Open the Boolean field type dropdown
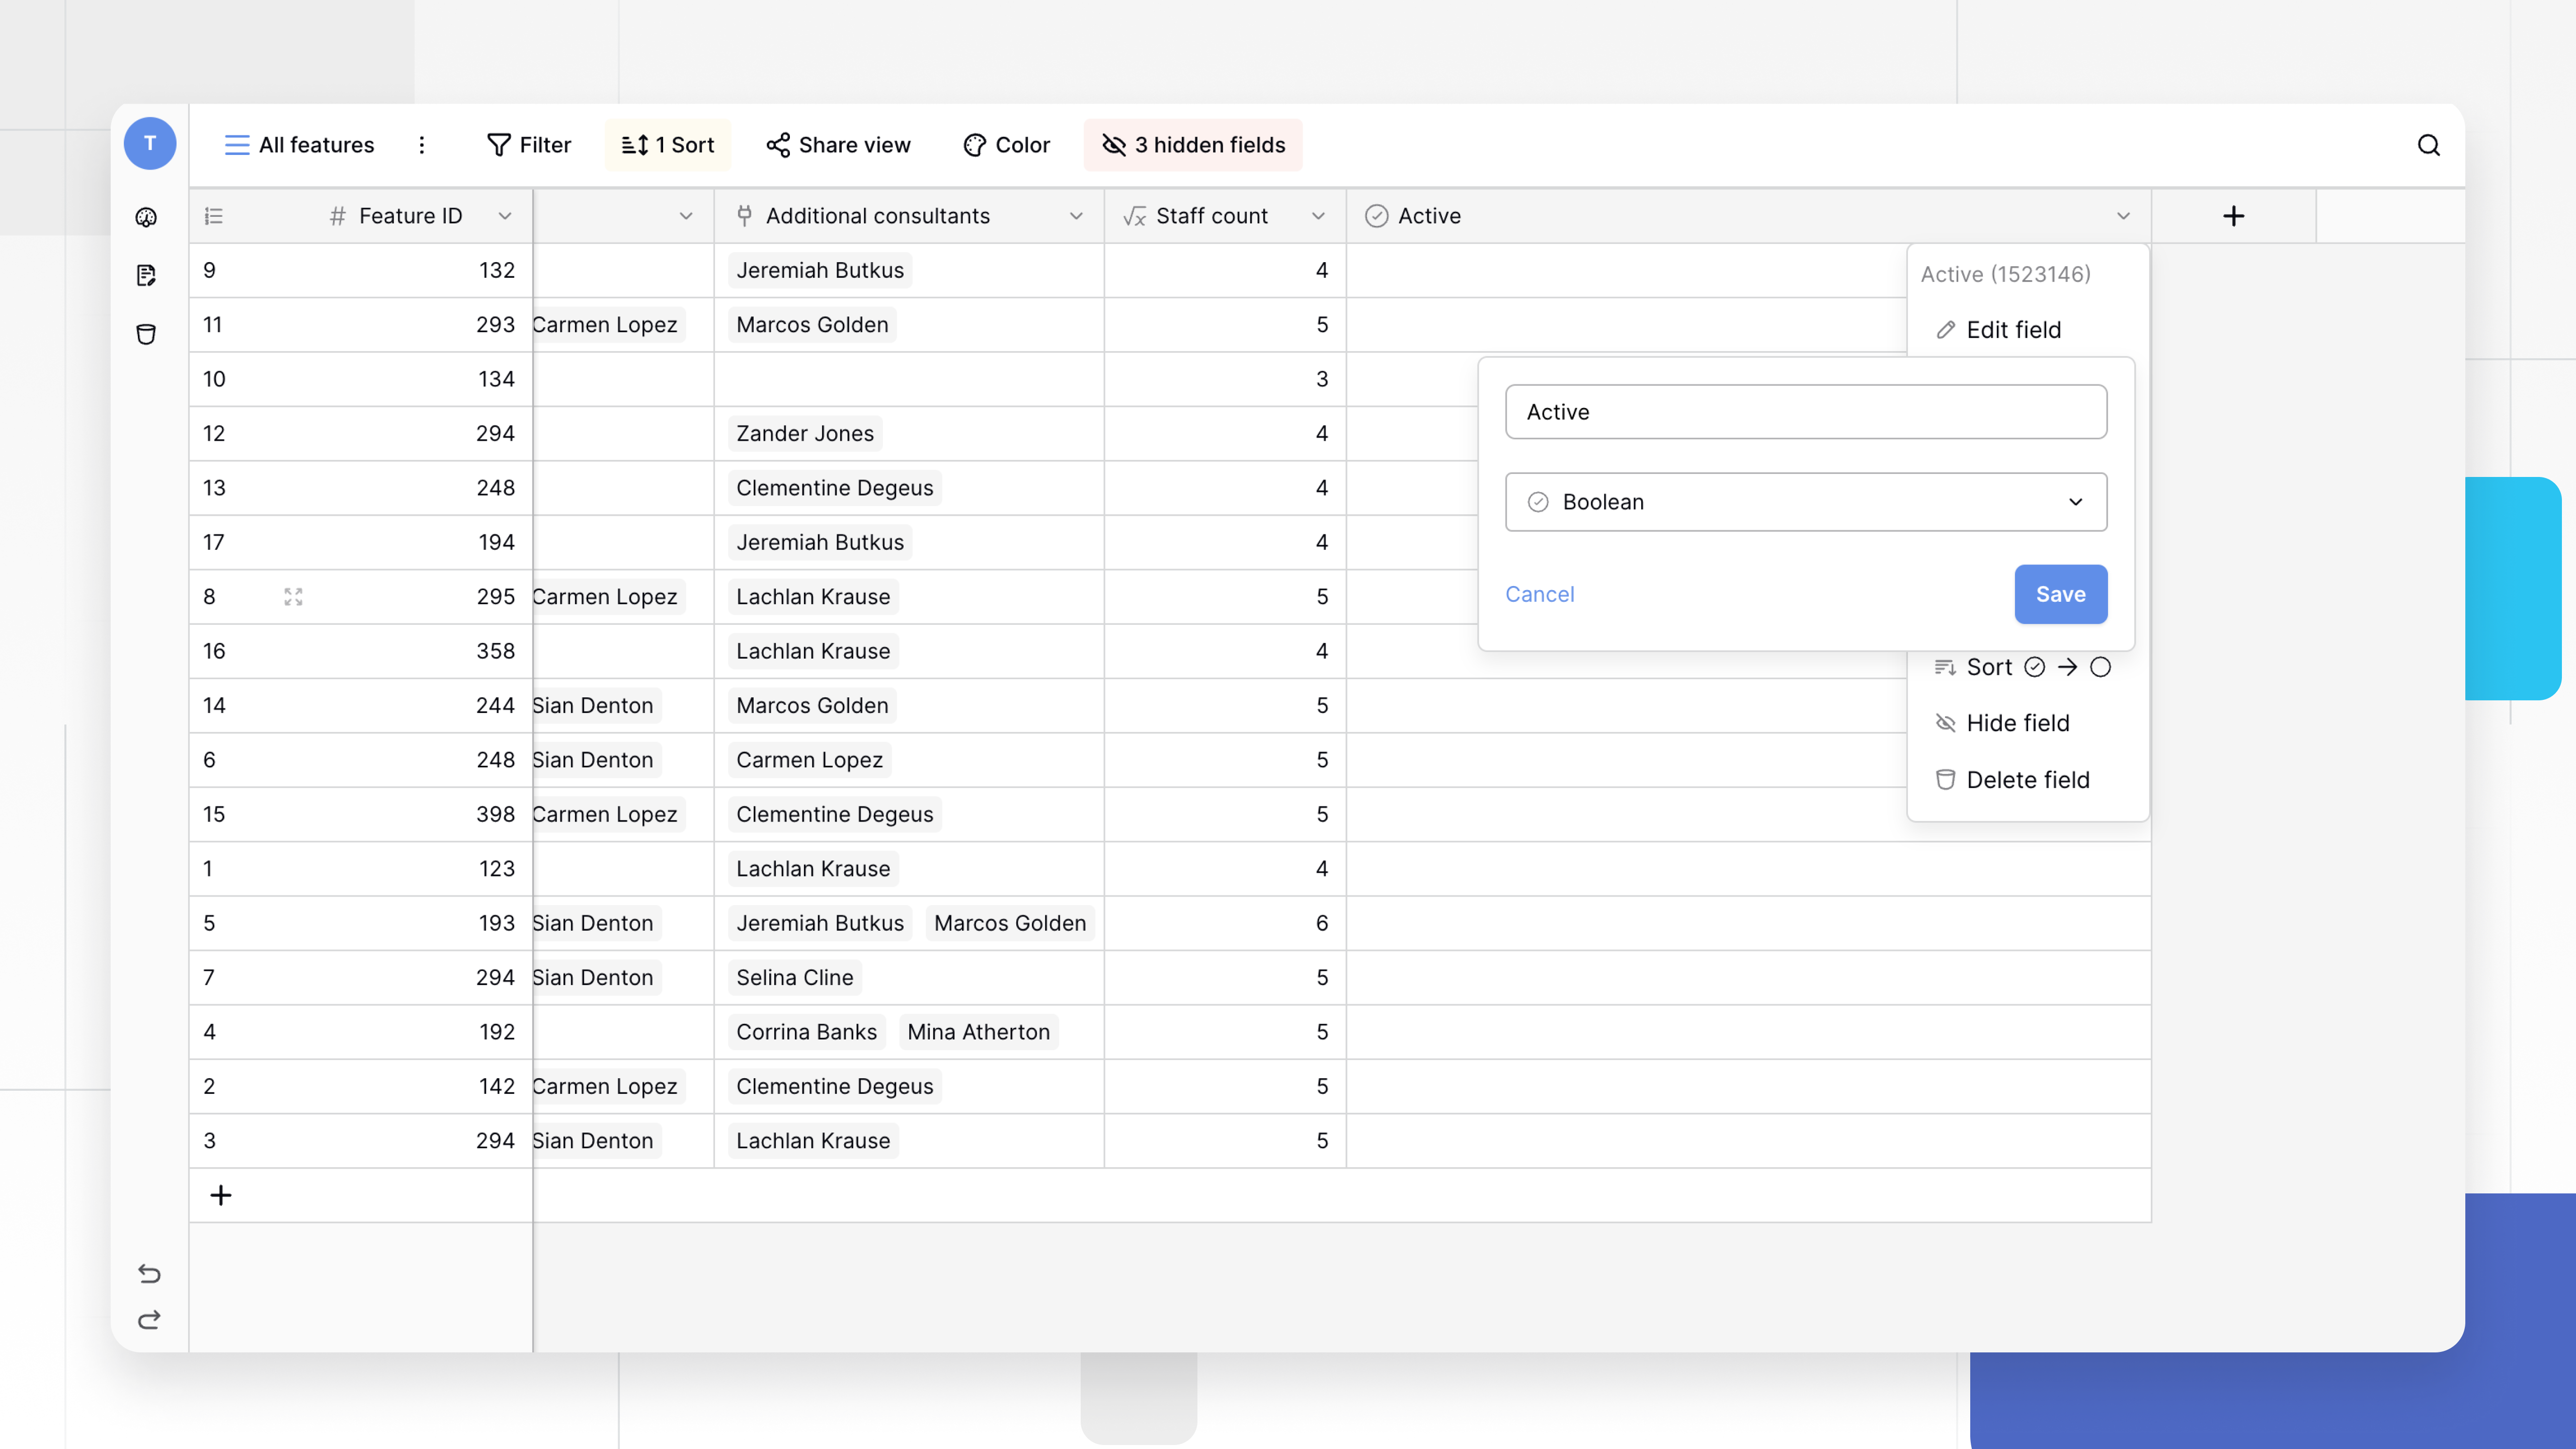This screenshot has width=2576, height=1449. (1805, 502)
